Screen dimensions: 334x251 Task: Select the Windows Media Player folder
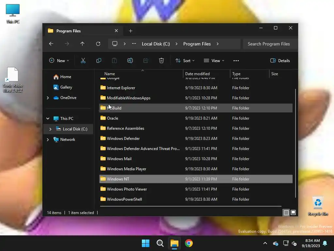click(196, 169)
